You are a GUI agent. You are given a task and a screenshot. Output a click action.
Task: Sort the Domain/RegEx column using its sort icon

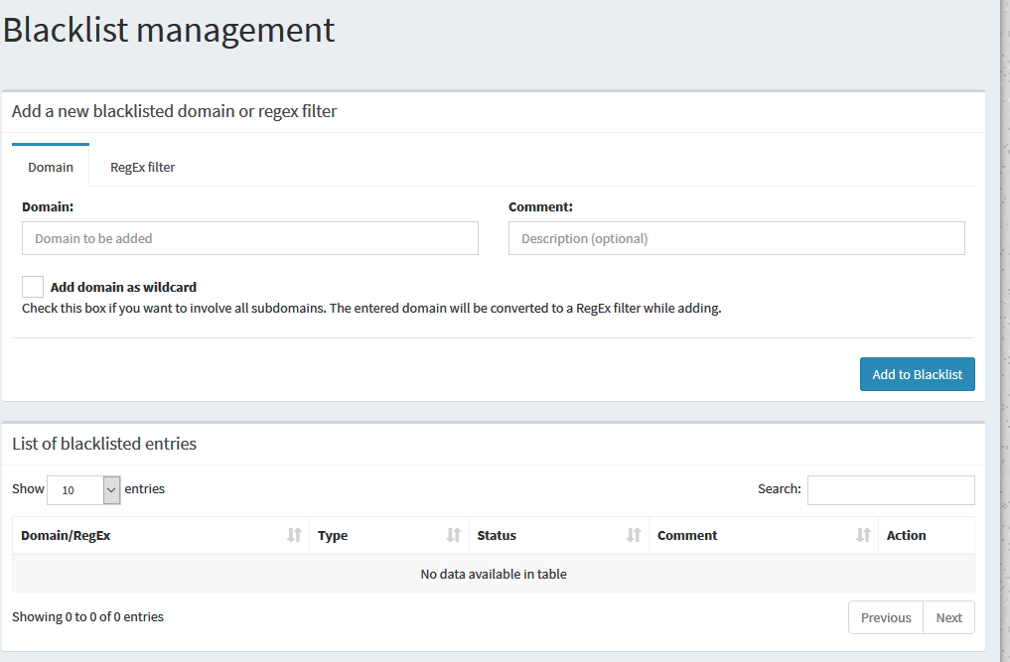(294, 535)
